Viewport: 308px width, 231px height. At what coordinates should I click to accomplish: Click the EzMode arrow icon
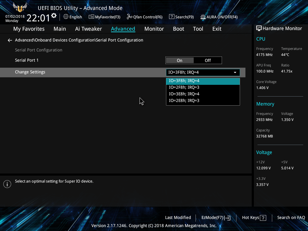point(227,218)
